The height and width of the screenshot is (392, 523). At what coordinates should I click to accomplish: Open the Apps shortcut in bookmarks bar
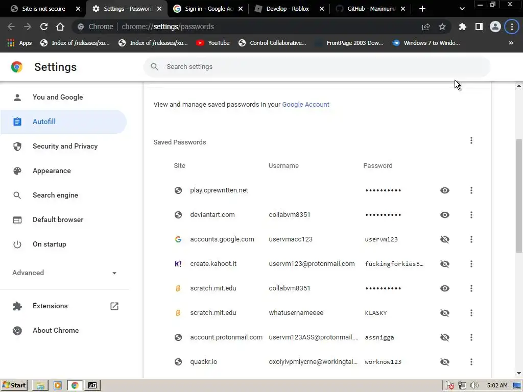(19, 43)
